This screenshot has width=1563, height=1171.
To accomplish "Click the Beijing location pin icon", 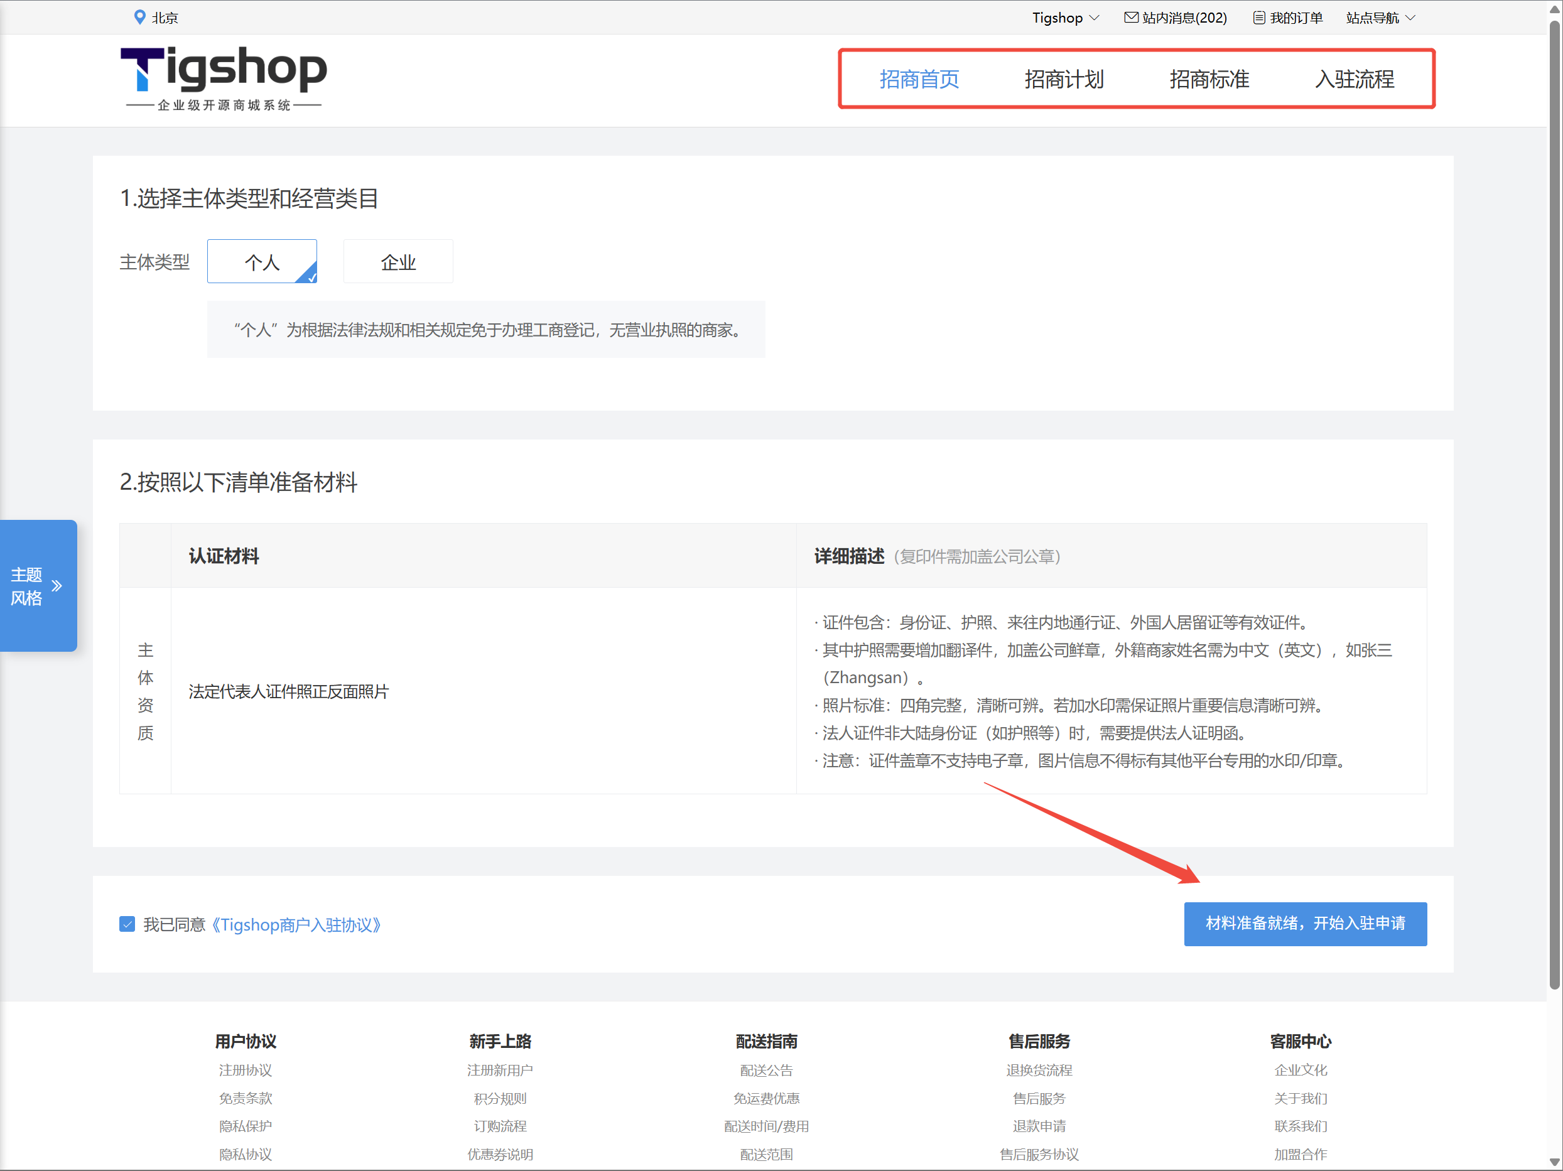I will tap(139, 17).
